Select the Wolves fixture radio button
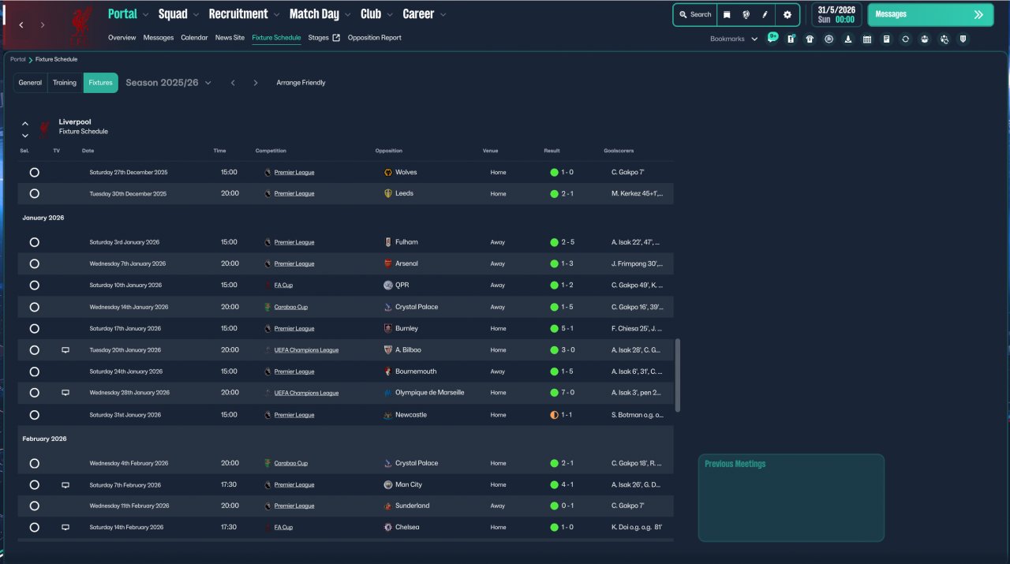Screen dimensions: 1010x564 (35, 172)
